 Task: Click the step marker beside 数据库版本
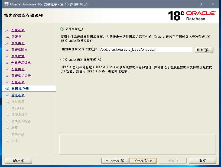point(7,50)
